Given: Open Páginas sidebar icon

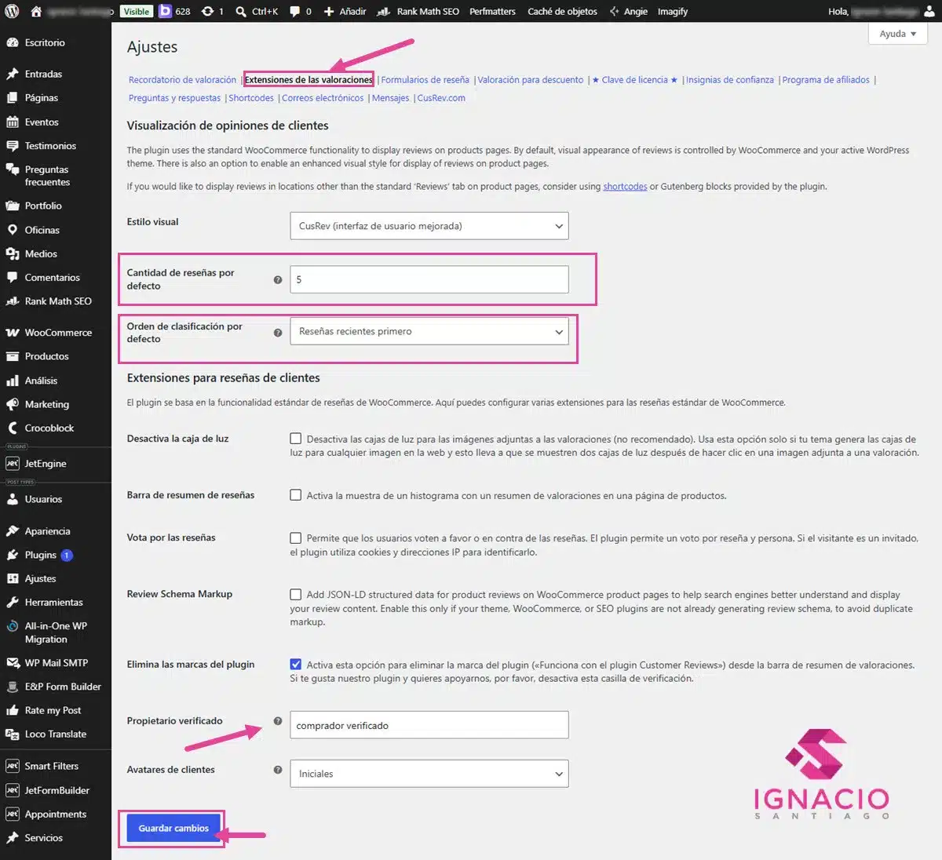Looking at the screenshot, I should click(x=13, y=97).
